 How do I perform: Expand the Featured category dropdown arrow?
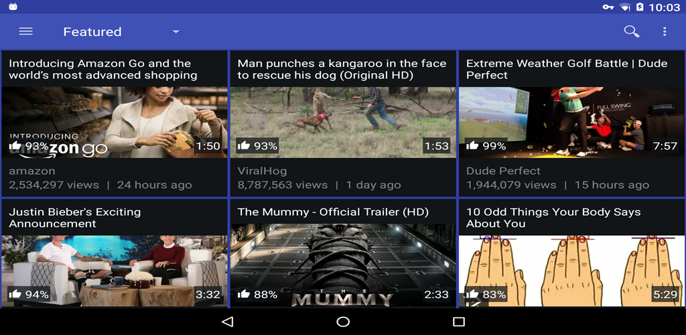tap(176, 32)
